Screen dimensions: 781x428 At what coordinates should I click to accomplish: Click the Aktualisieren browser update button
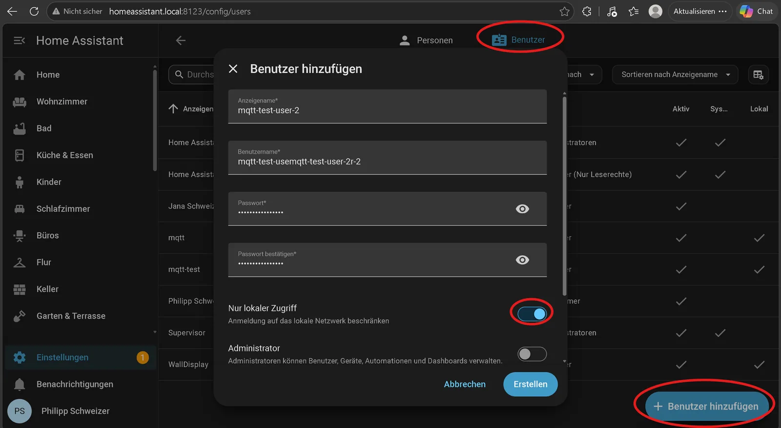[x=700, y=11]
